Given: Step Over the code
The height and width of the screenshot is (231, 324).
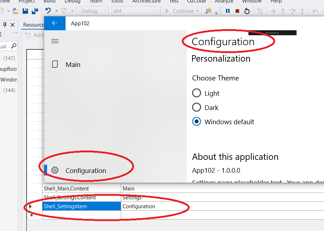Looking at the screenshot, I should point(293,11).
